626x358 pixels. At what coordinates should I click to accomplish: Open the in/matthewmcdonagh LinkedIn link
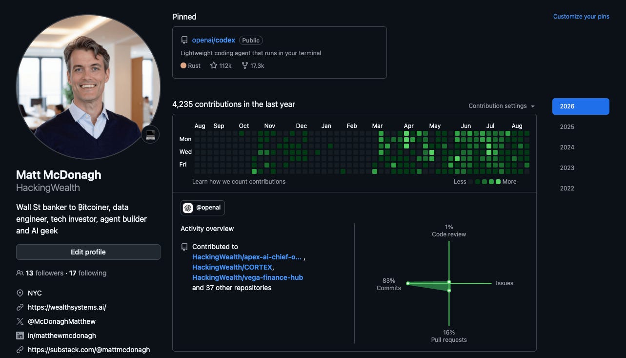62,336
